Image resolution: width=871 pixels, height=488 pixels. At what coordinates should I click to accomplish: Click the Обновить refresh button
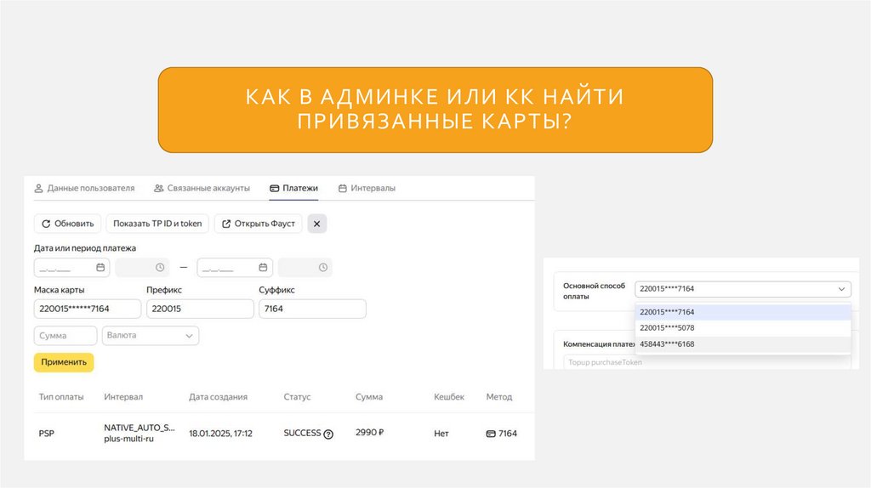coord(68,224)
